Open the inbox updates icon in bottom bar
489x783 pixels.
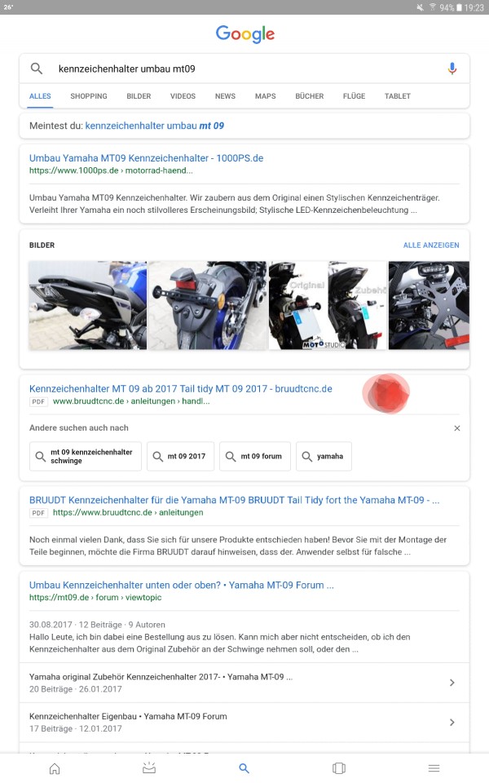tap(149, 768)
